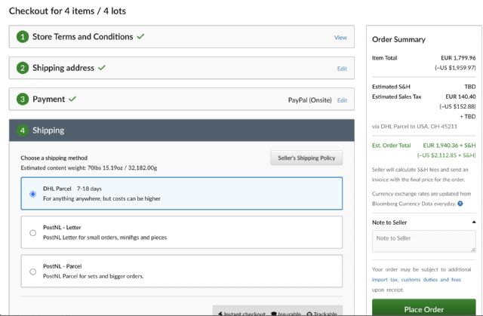View the store terms and conditions
The height and width of the screenshot is (316, 483).
click(x=340, y=37)
